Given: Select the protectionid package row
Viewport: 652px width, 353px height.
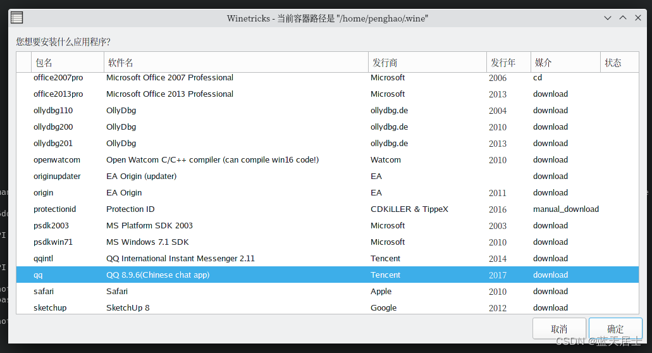Looking at the screenshot, I should pos(327,209).
